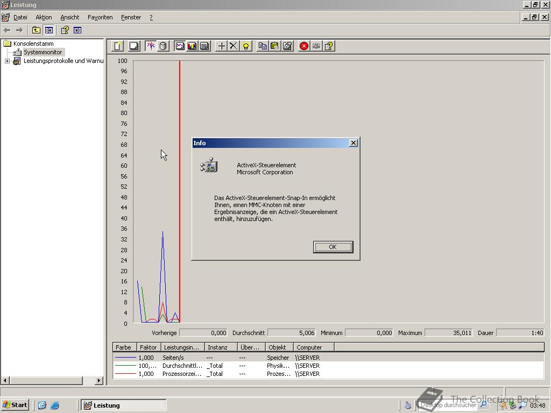
Task: Click the MMC Help toolbar icon
Action: (x=65, y=31)
